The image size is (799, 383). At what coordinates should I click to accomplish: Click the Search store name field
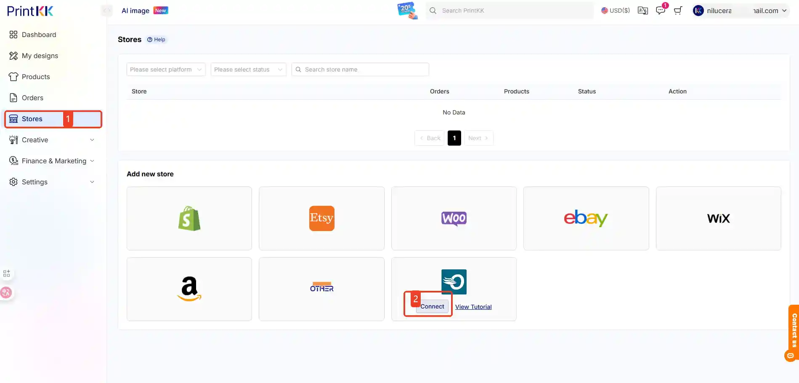[x=360, y=69]
